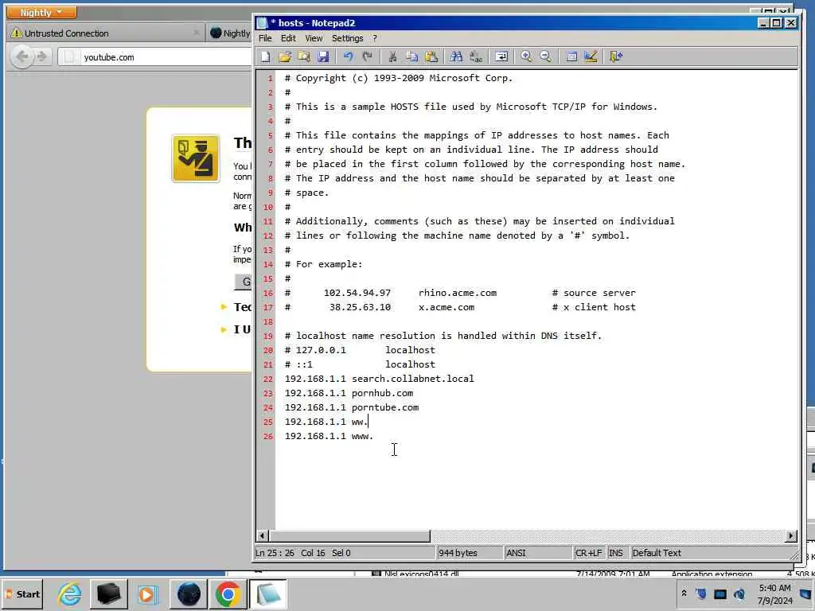Click the browser back arrow button
The height and width of the screenshot is (611, 815).
click(21, 56)
